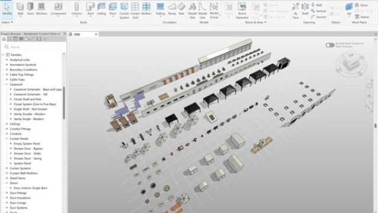
Task: Click the Project Browser search field
Action: click(x=34, y=47)
